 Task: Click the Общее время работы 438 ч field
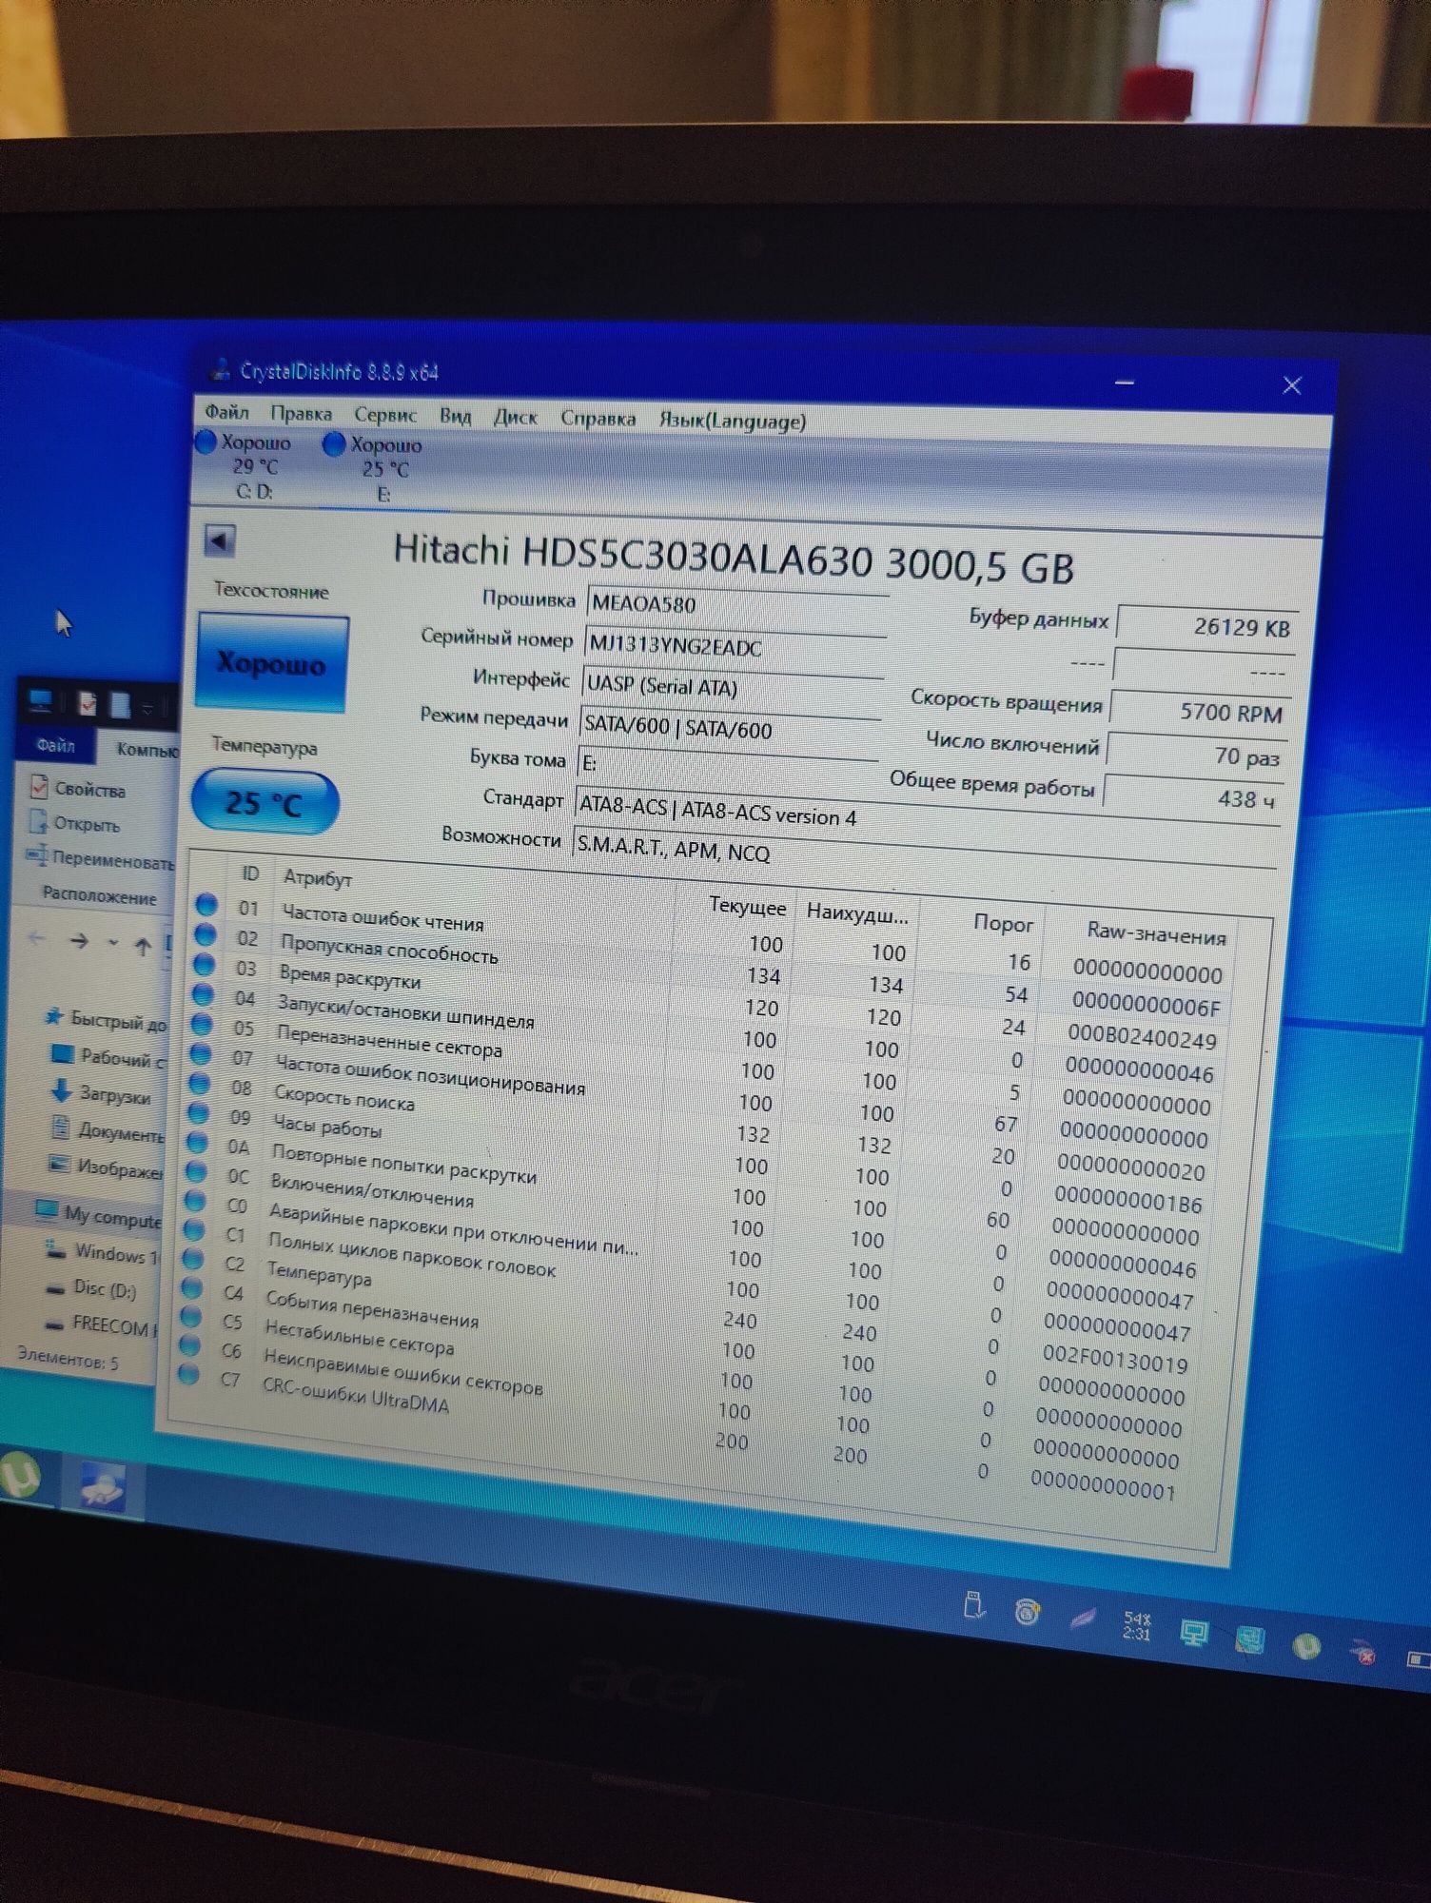[x=1190, y=798]
